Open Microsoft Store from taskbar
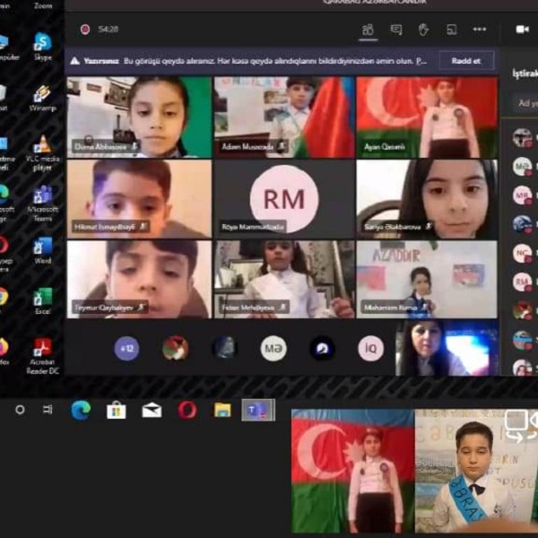The width and height of the screenshot is (538, 538). (x=117, y=410)
